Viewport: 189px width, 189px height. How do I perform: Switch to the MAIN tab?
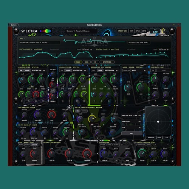tap(78, 62)
